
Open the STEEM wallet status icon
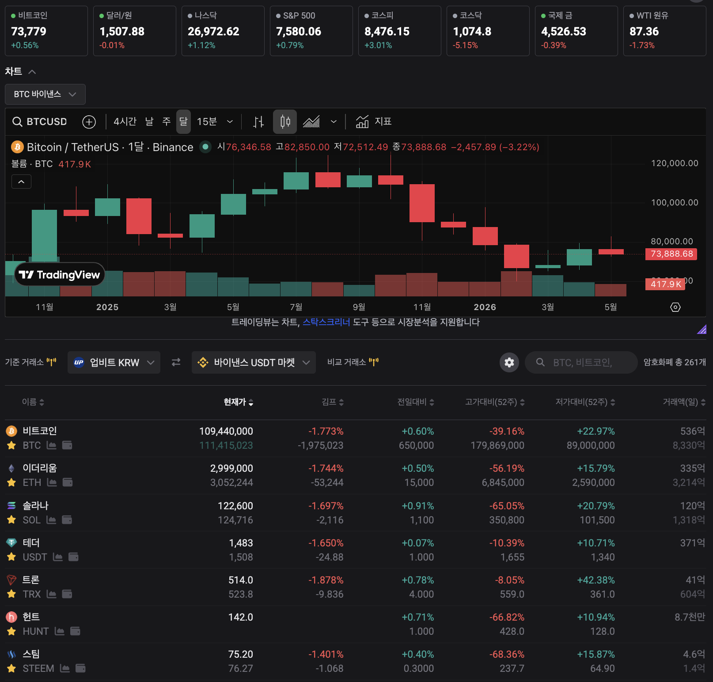pyautogui.click(x=80, y=668)
